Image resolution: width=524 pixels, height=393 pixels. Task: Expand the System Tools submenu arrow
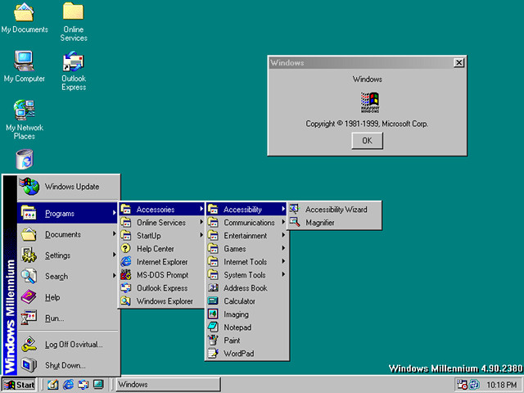pos(283,274)
